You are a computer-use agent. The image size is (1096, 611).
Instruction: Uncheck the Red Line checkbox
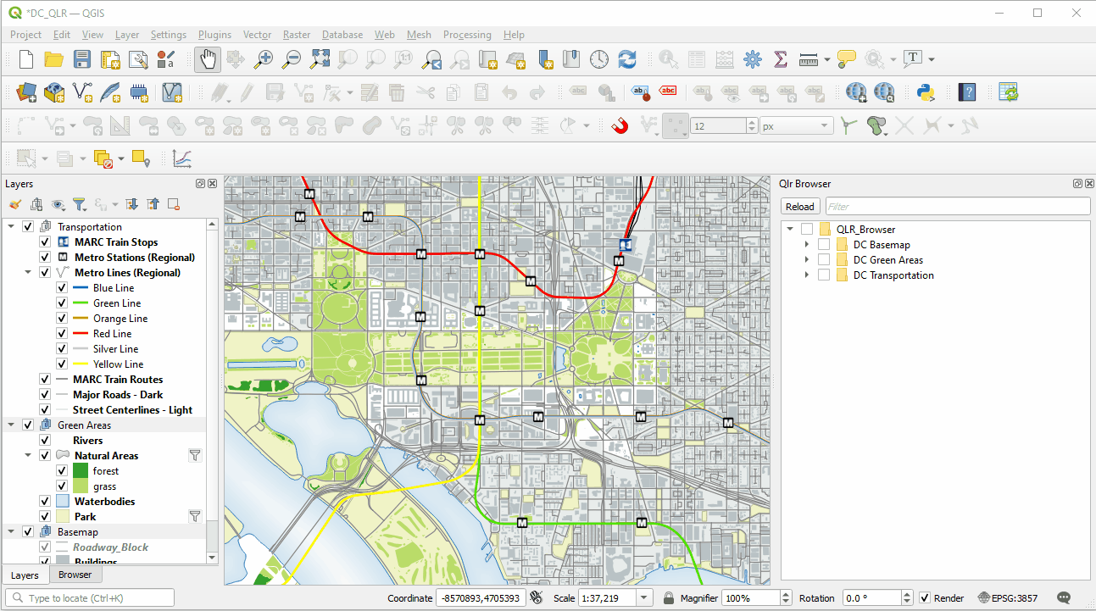pos(62,334)
